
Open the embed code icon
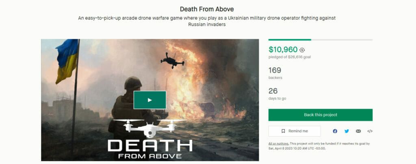pos(370,131)
